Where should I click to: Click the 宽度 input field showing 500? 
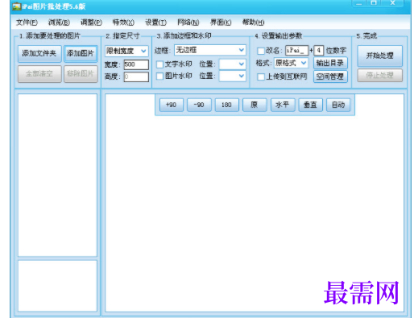136,64
